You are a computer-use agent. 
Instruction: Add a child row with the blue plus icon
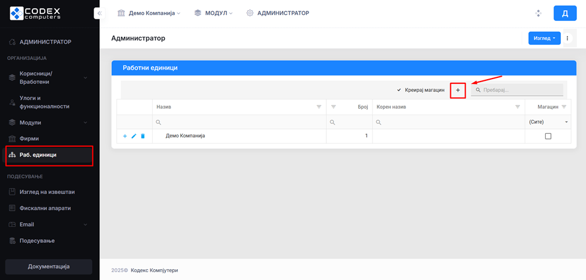click(x=125, y=136)
